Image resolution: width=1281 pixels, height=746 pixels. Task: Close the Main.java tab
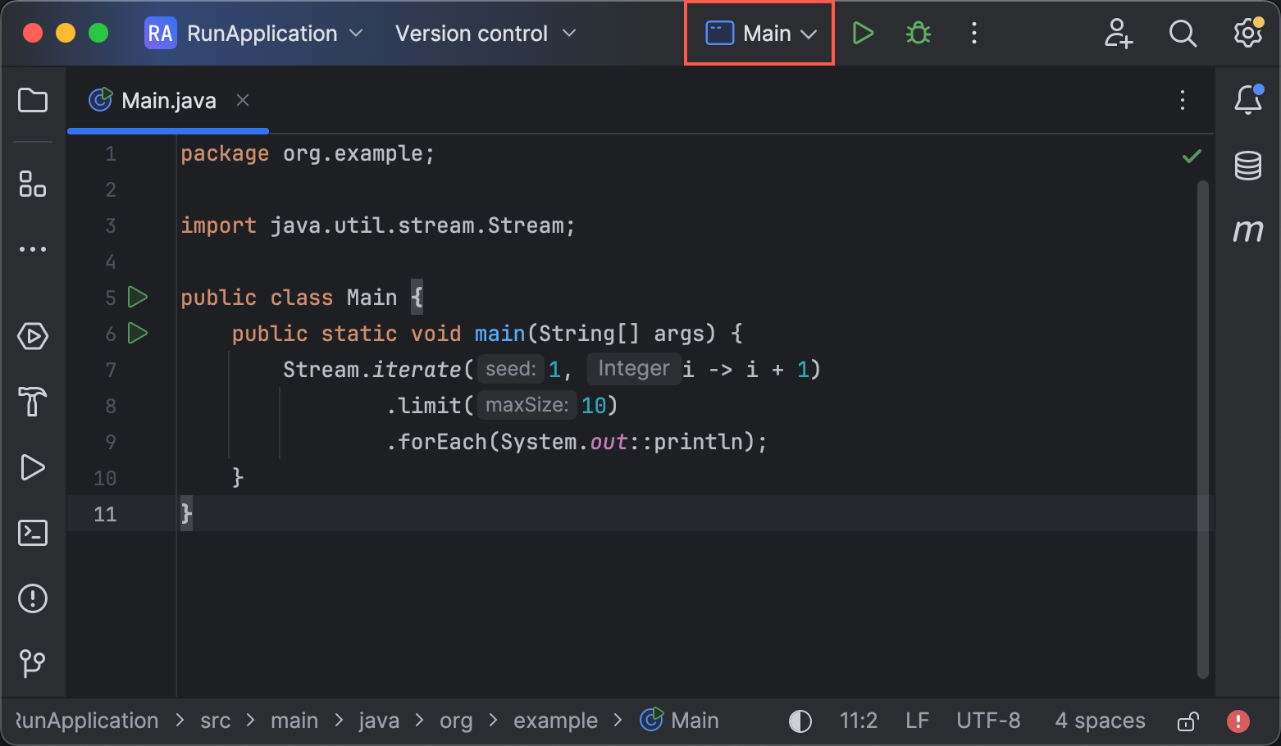[243, 100]
